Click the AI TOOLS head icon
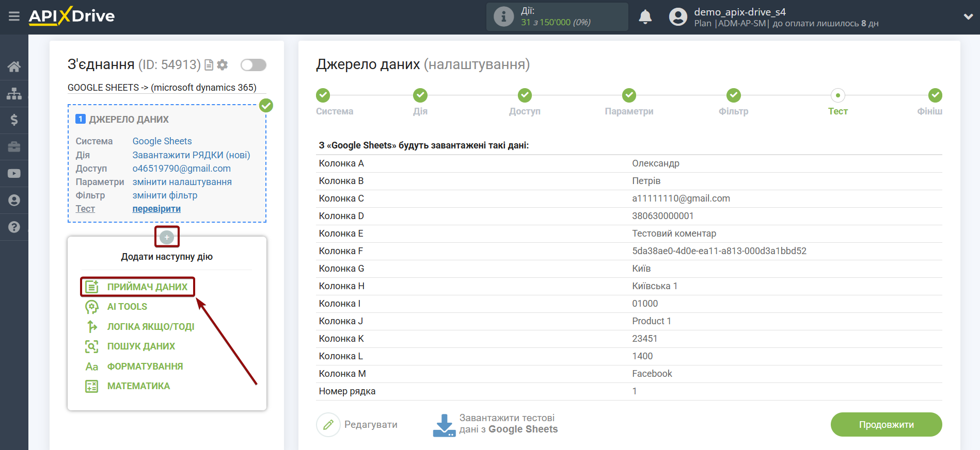This screenshot has width=980, height=450. coord(92,307)
